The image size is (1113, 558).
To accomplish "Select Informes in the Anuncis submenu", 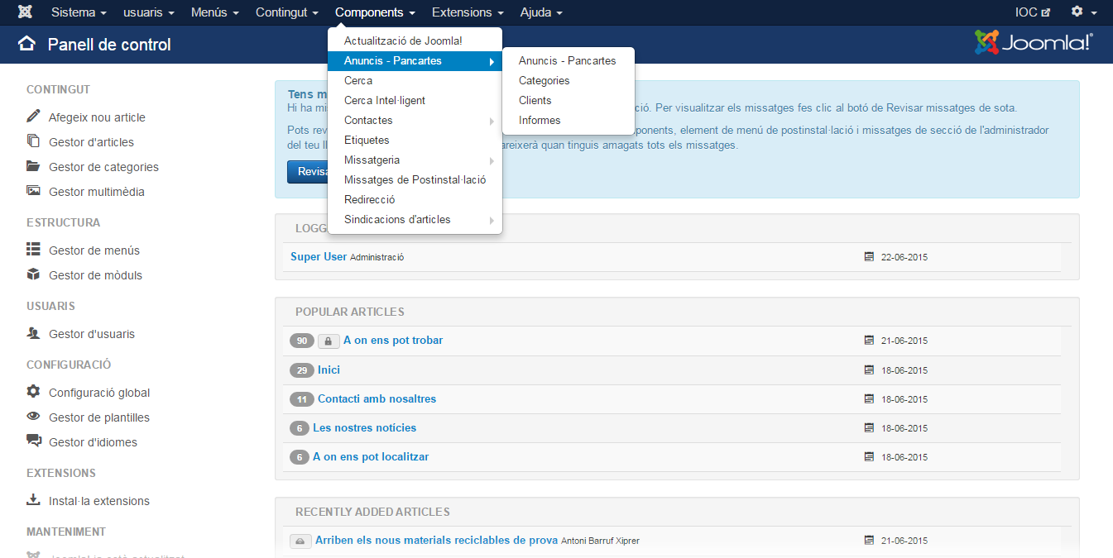I will coord(540,121).
